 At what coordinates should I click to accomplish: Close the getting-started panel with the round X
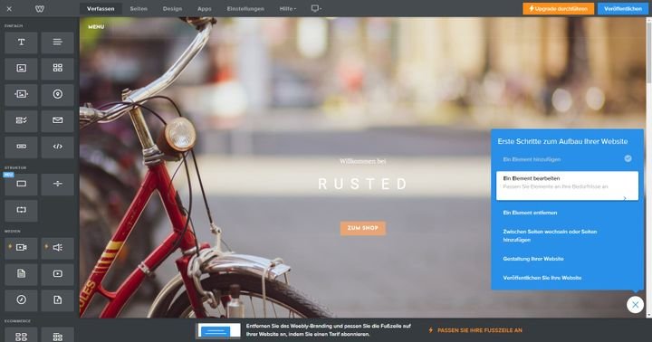pos(635,305)
